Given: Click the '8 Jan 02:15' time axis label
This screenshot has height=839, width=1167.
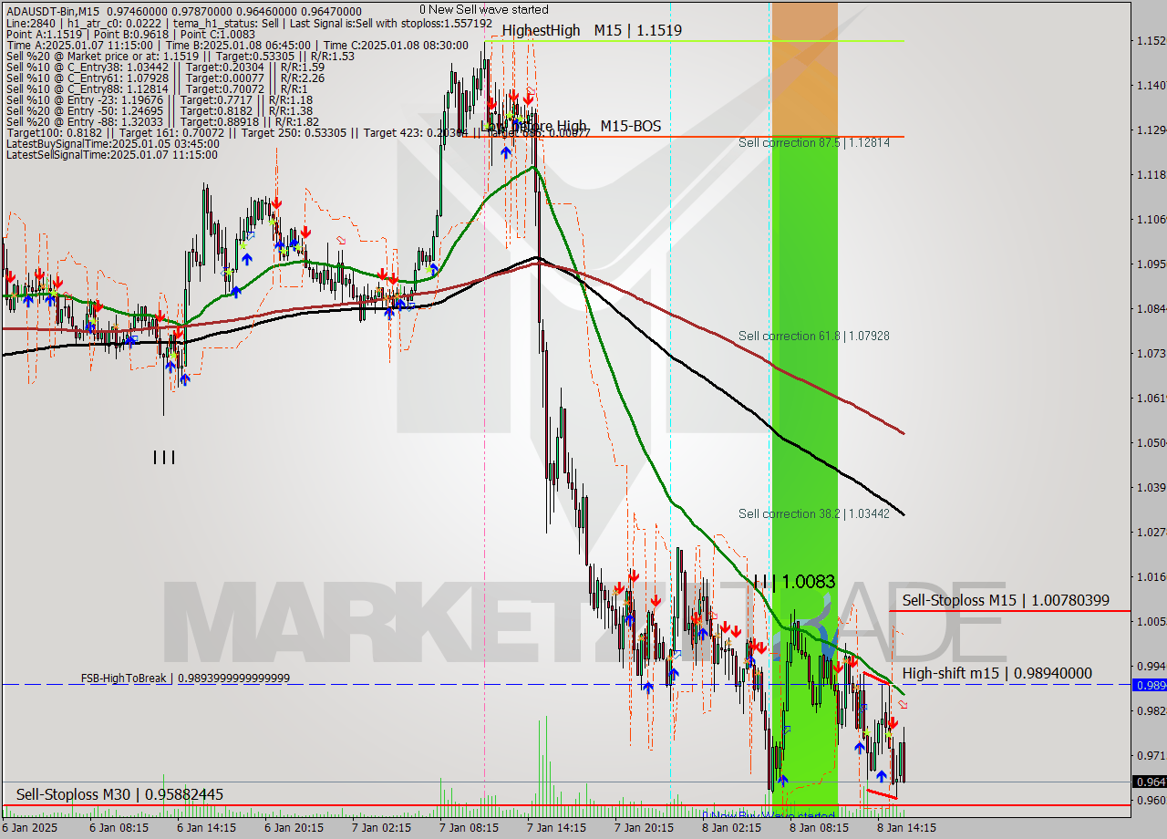Looking at the screenshot, I should [x=731, y=828].
